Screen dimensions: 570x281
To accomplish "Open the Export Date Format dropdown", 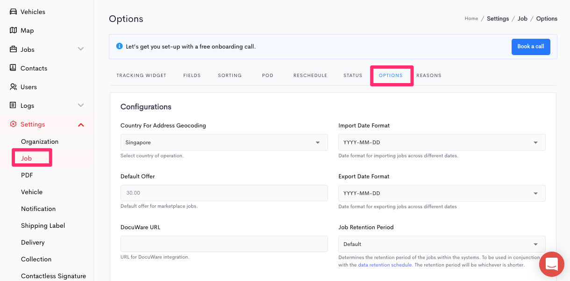I will [442, 193].
